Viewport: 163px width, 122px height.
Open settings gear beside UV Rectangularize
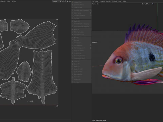pyautogui.click(x=90, y=48)
